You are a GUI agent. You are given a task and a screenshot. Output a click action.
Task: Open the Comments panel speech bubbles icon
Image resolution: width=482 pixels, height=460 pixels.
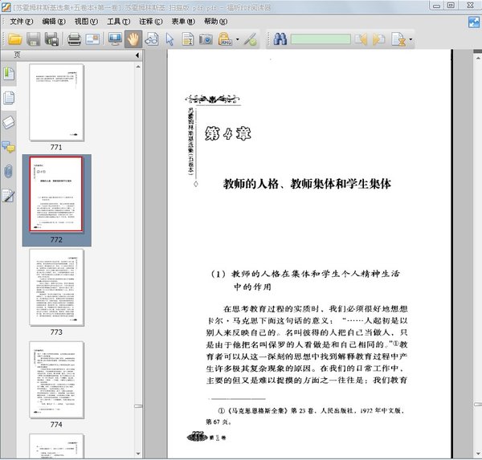(9, 146)
